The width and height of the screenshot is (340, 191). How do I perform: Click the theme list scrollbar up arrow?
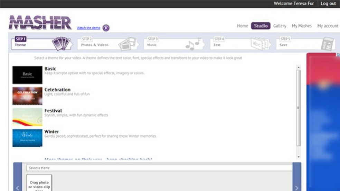(x=299, y=67)
